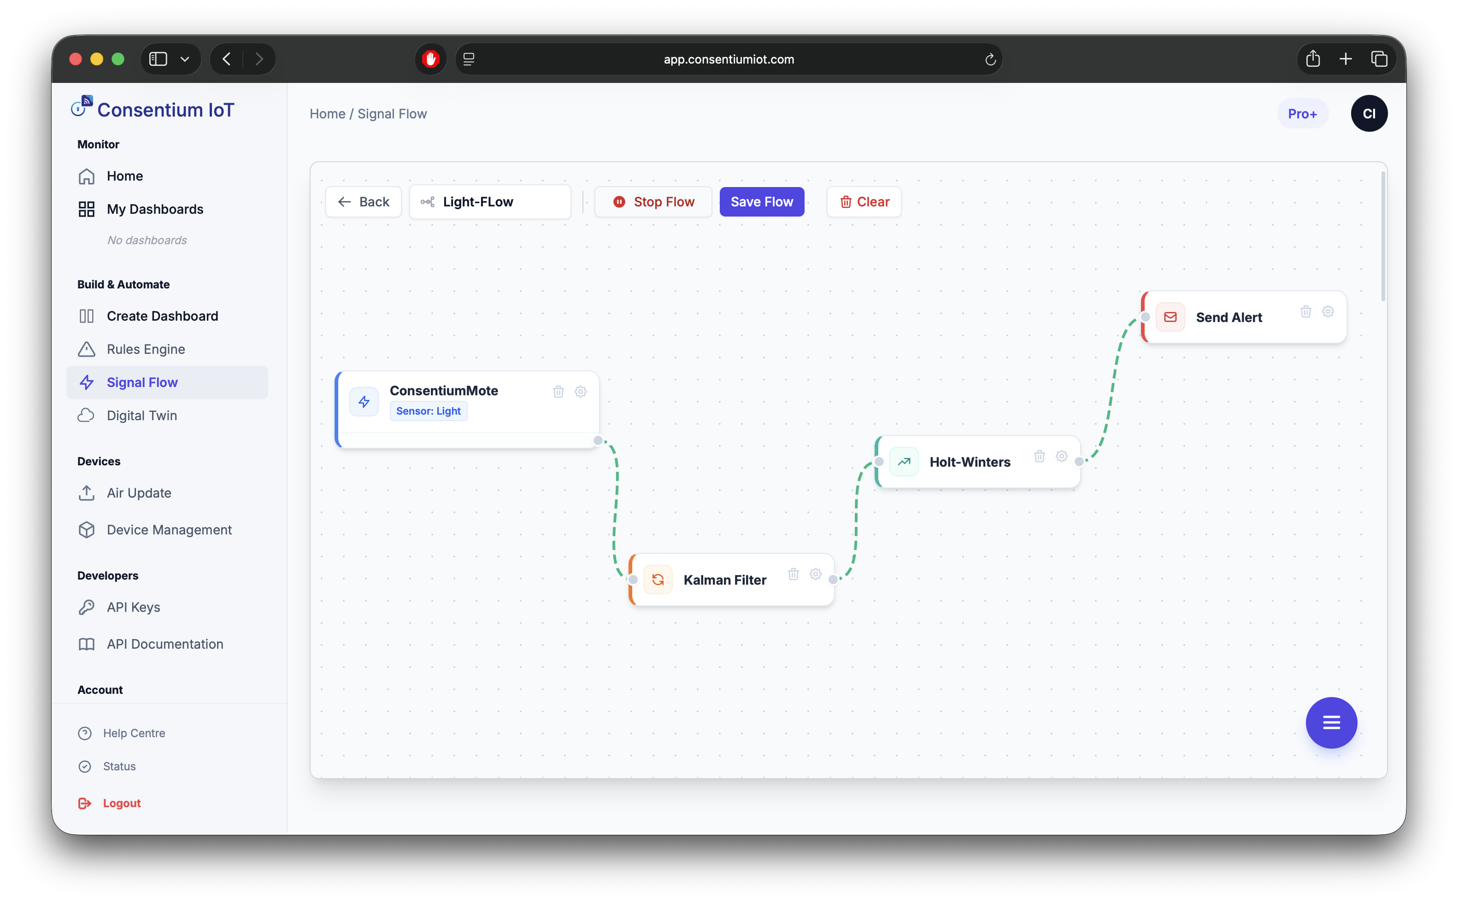Select Signal Flow in the sidebar
The width and height of the screenshot is (1458, 903).
pyautogui.click(x=167, y=382)
